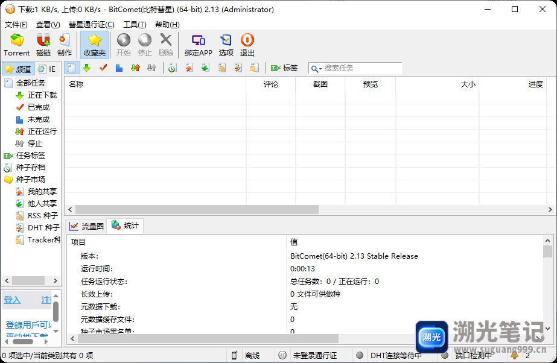
Task: Click the 删除 delete button
Action: click(x=166, y=45)
